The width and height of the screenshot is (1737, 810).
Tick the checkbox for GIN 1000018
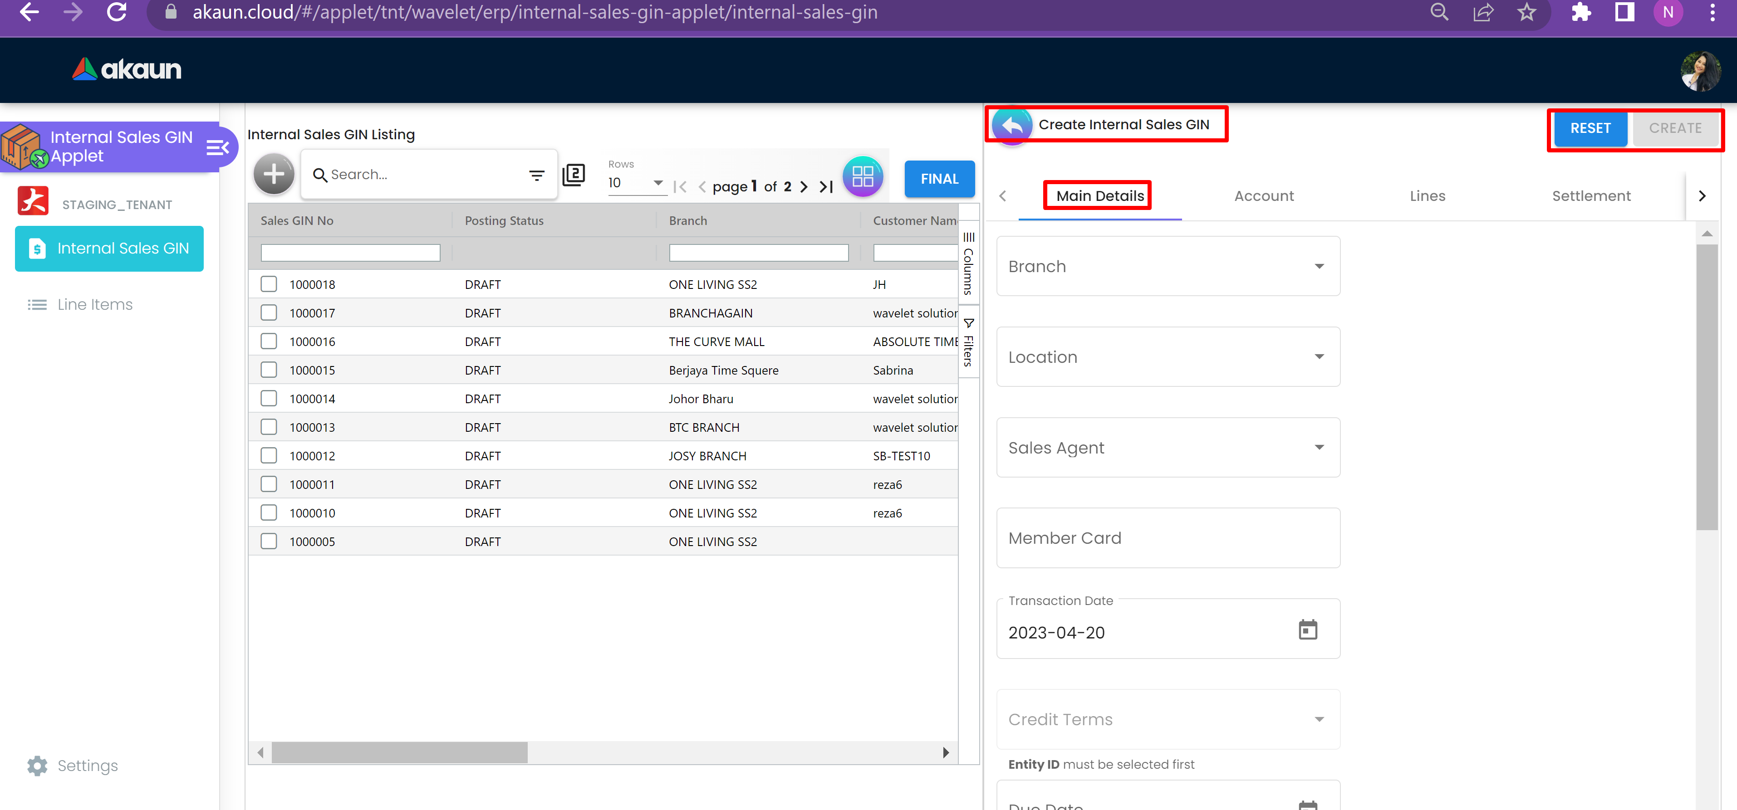tap(269, 284)
